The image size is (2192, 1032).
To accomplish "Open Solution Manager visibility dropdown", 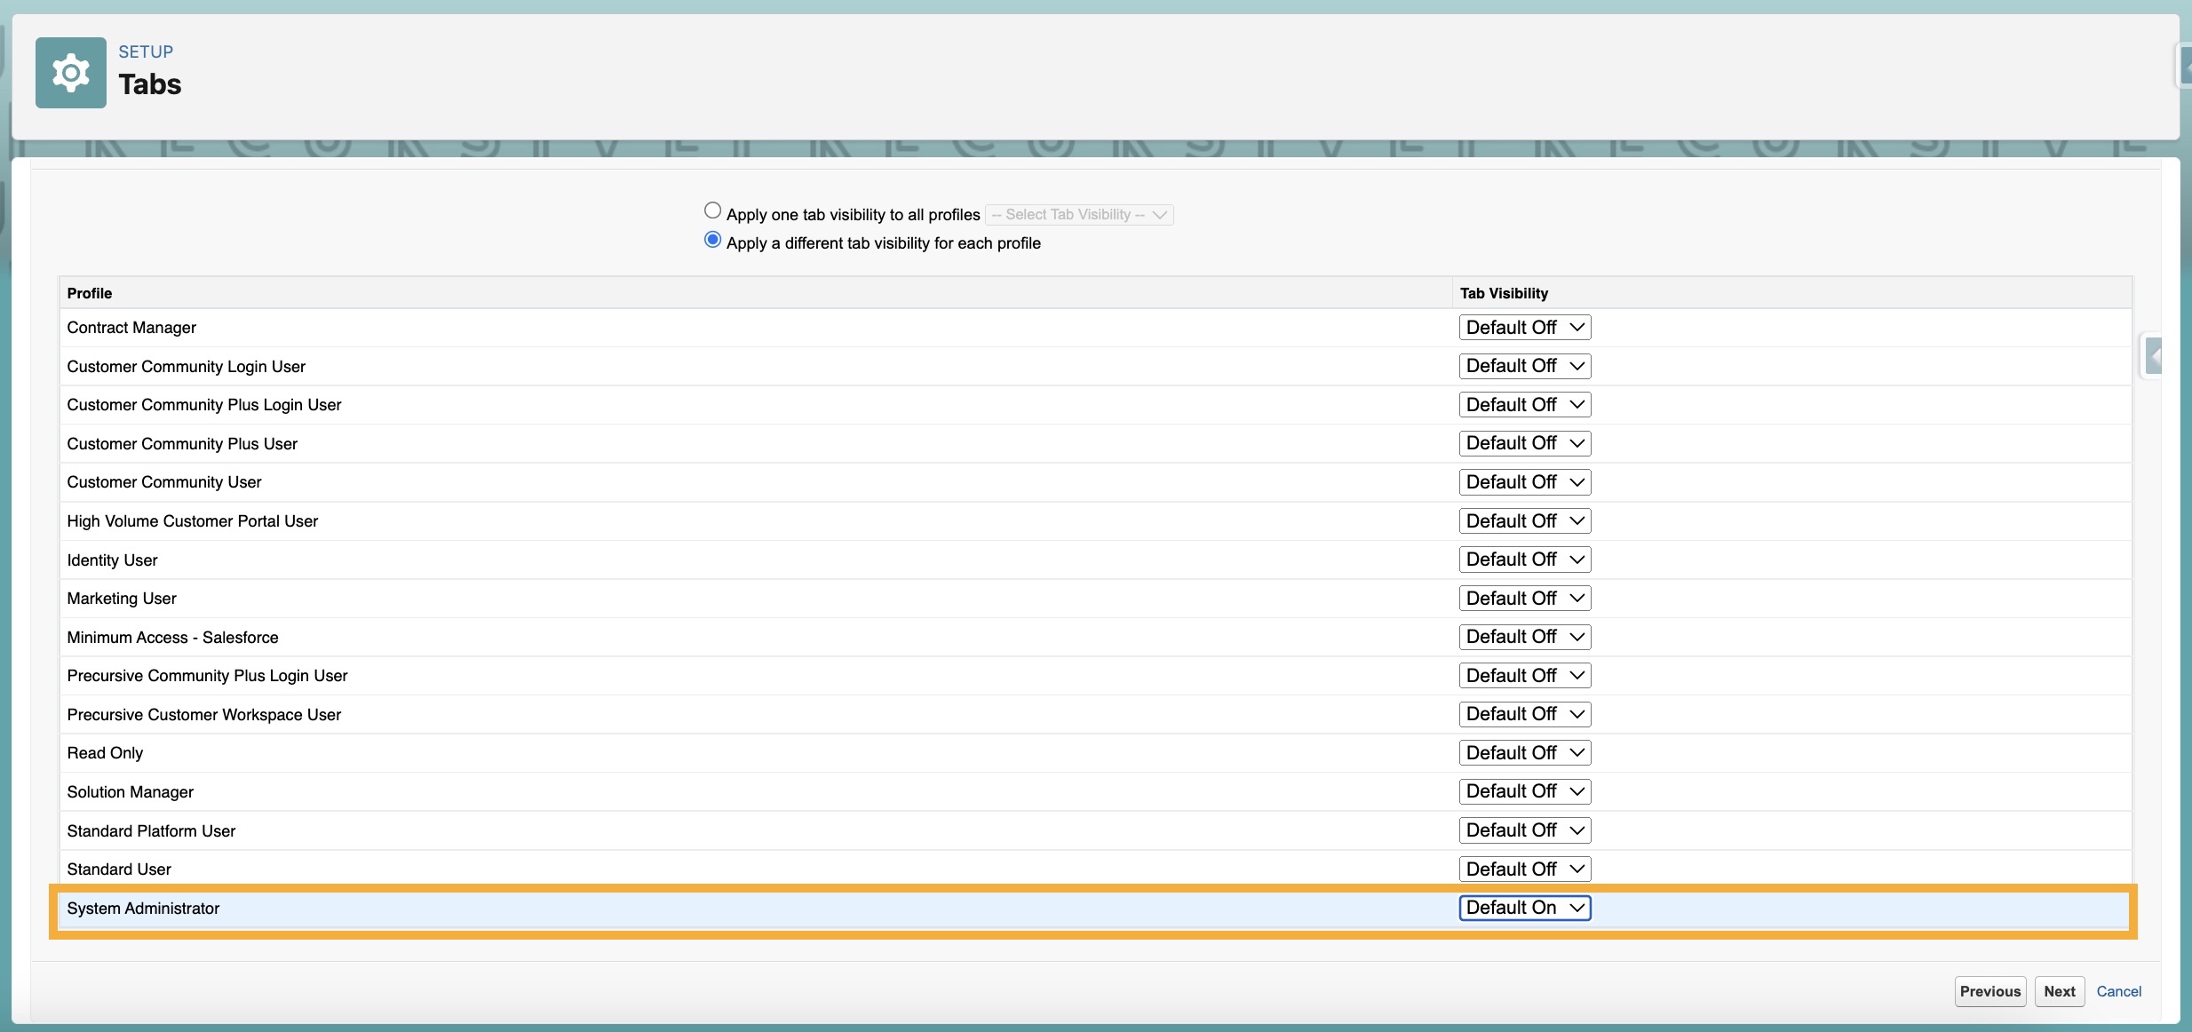I will click(x=1524, y=791).
